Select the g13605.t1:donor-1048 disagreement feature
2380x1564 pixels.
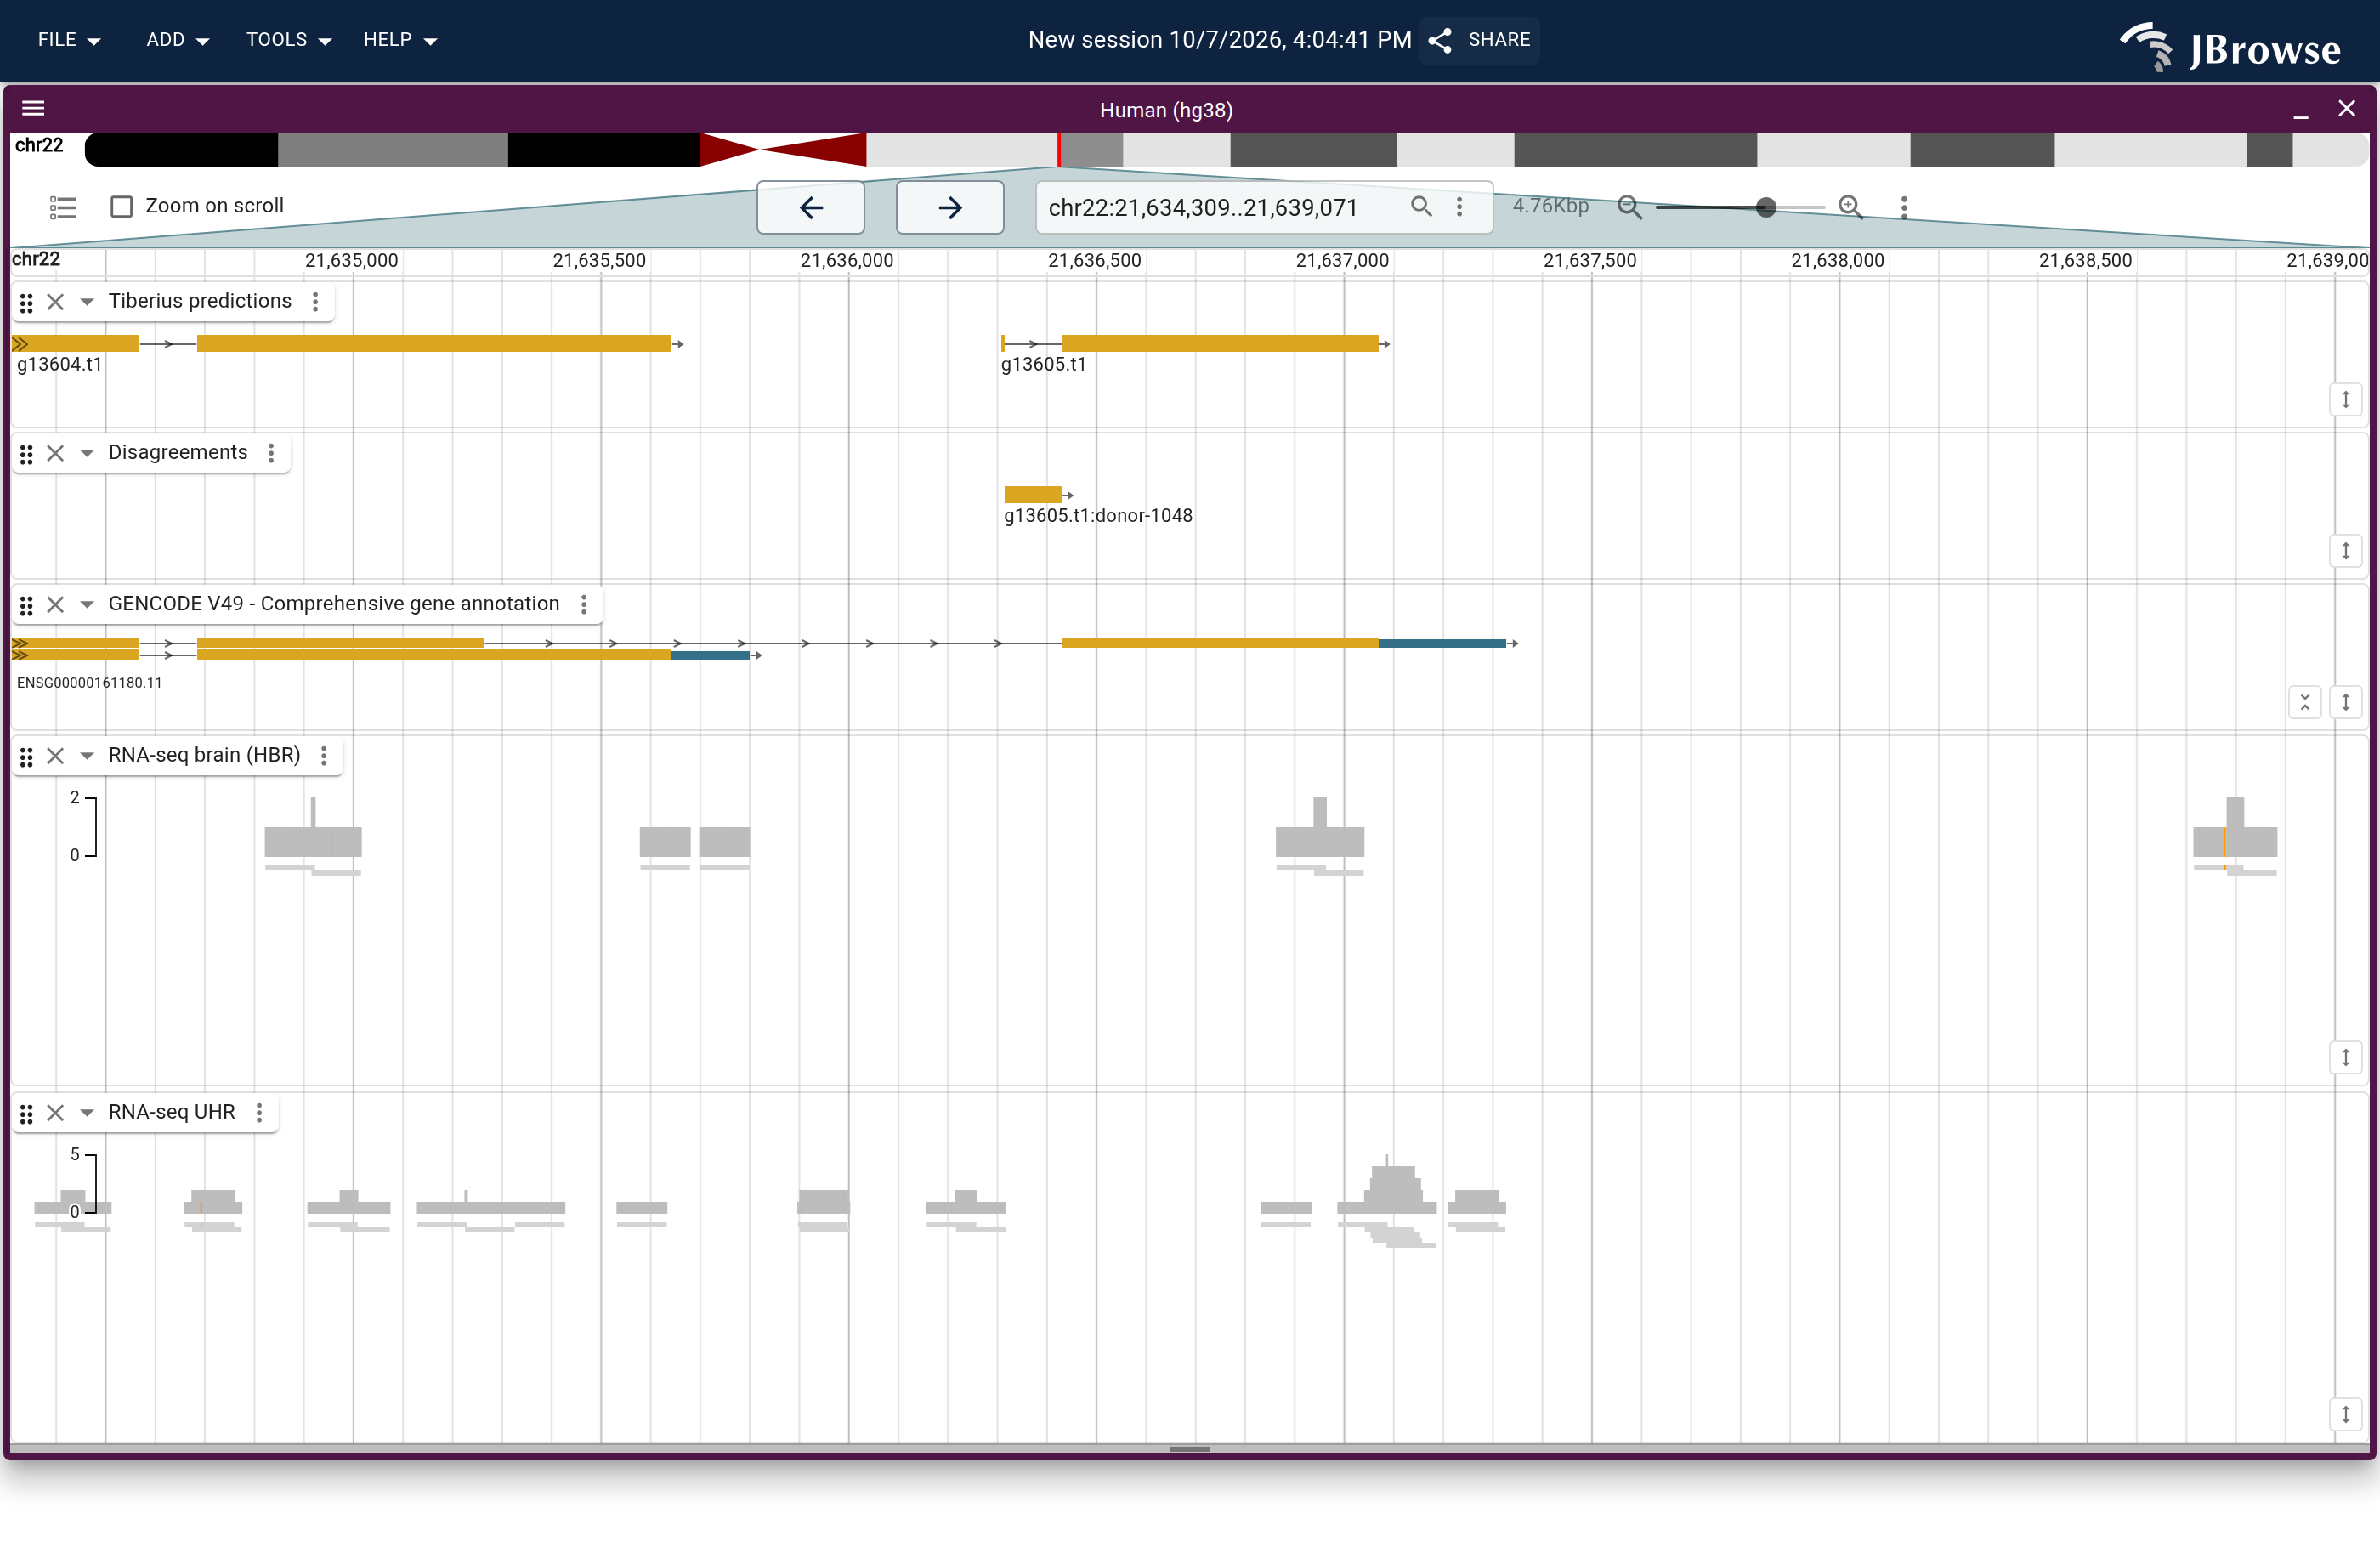click(1034, 494)
